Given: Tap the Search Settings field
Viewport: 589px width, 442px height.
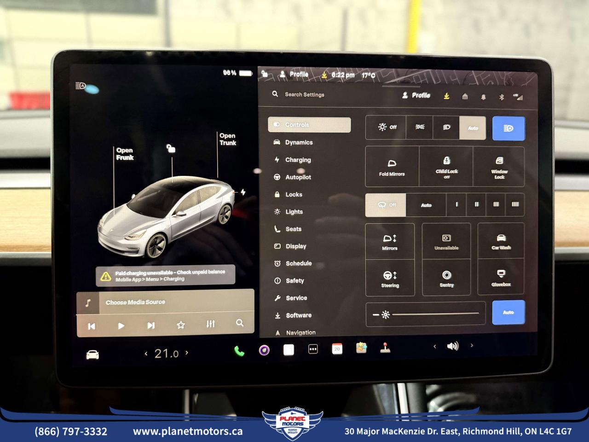Looking at the screenshot, I should tap(305, 94).
